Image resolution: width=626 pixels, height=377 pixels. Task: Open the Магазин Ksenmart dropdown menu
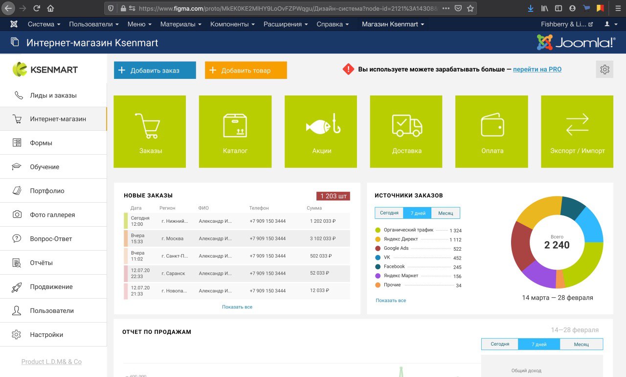[393, 24]
